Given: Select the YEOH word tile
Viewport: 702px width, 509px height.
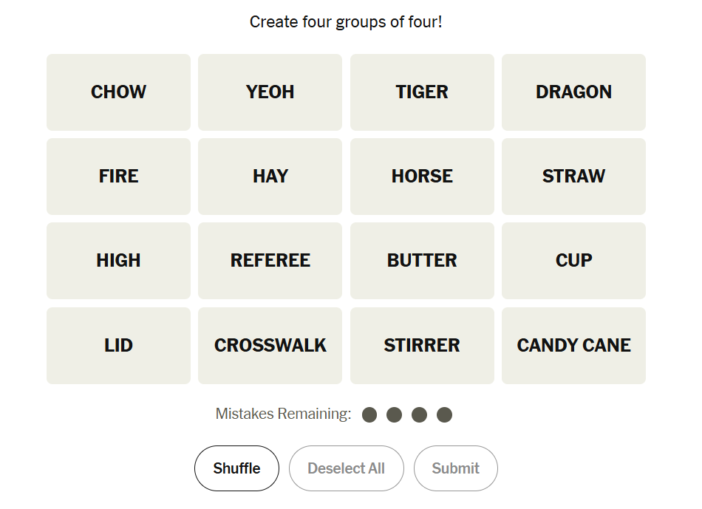Looking at the screenshot, I should point(270,92).
